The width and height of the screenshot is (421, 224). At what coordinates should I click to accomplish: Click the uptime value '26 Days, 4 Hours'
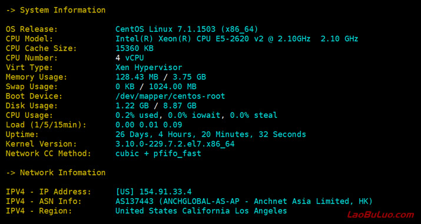pos(211,134)
